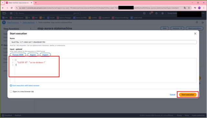Close the Start execution dialog with X
The image size is (207, 118).
[x=195, y=34]
